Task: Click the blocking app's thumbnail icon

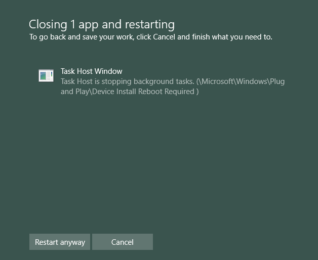Action: click(x=46, y=75)
